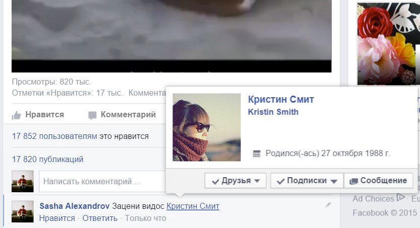View the 17 820 публикаций shares link
This screenshot has height=228, width=420.
tap(48, 160)
